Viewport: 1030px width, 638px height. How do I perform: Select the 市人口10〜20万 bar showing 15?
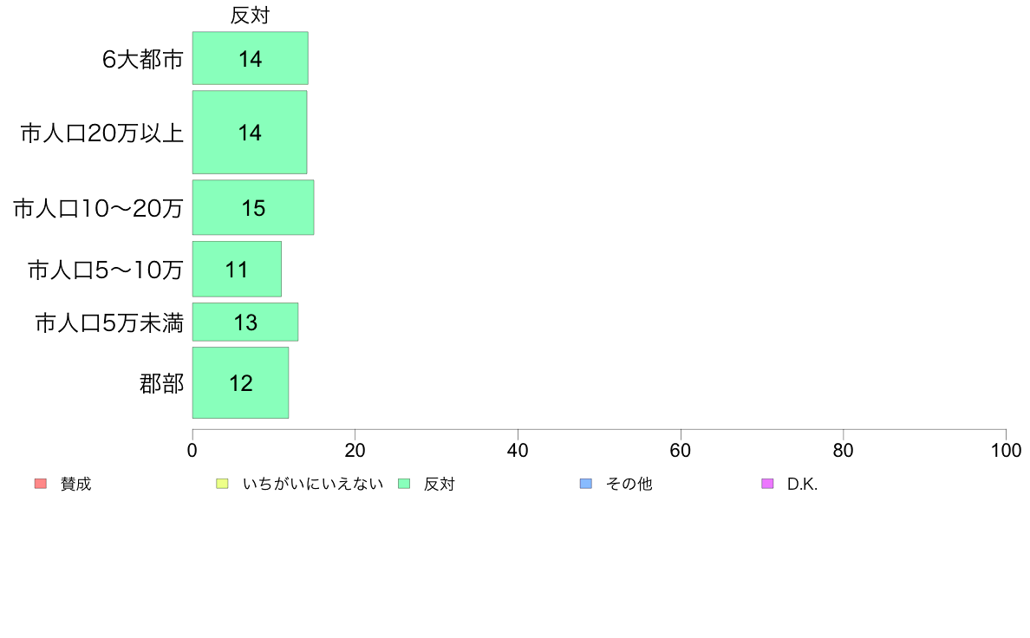pos(253,208)
